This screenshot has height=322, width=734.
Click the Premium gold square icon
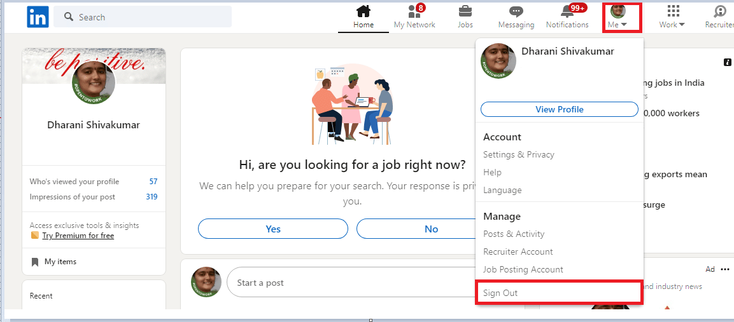(34, 235)
